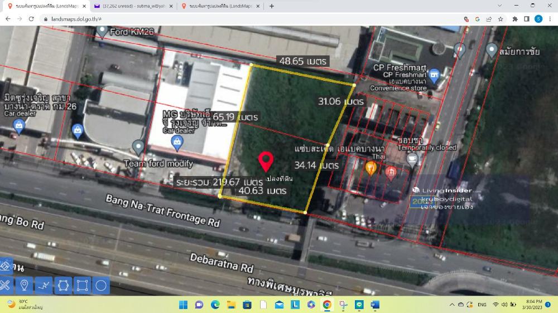Select the eraser tool in map toolbar

point(5,266)
